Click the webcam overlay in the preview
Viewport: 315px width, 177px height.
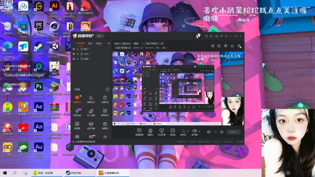point(232,111)
